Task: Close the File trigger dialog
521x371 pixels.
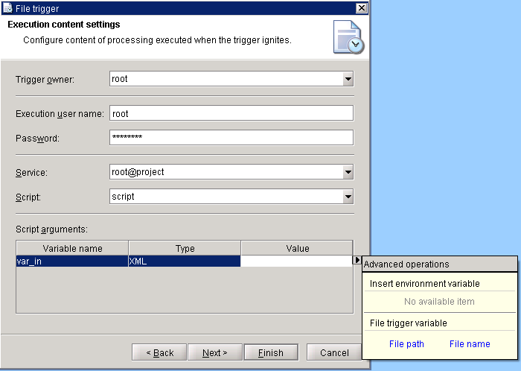Action: (x=362, y=8)
